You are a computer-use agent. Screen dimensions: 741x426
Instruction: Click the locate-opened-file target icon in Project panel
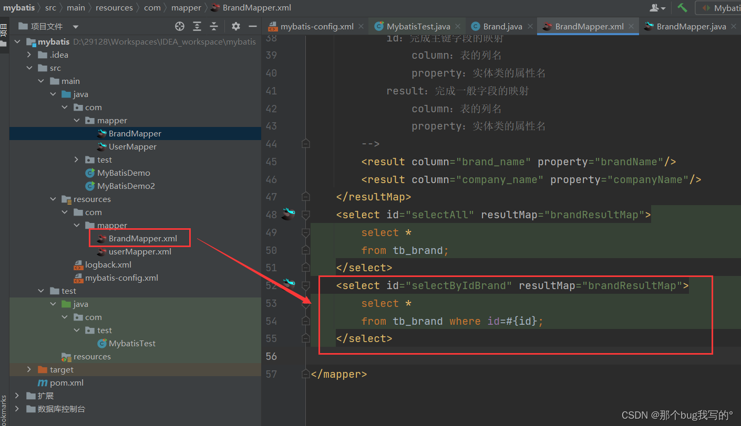click(x=180, y=26)
